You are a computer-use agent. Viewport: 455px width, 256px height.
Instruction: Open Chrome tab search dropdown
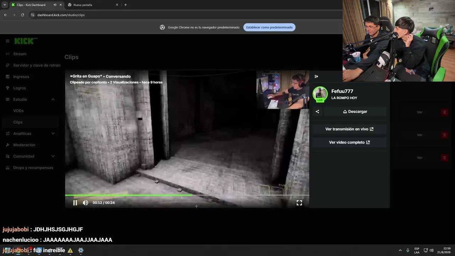tap(5, 5)
